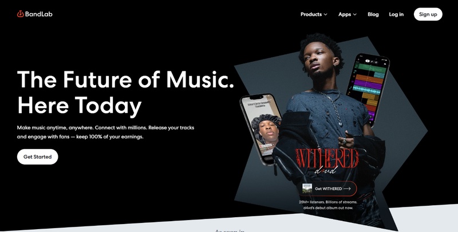Click the Get Started button

click(x=37, y=157)
